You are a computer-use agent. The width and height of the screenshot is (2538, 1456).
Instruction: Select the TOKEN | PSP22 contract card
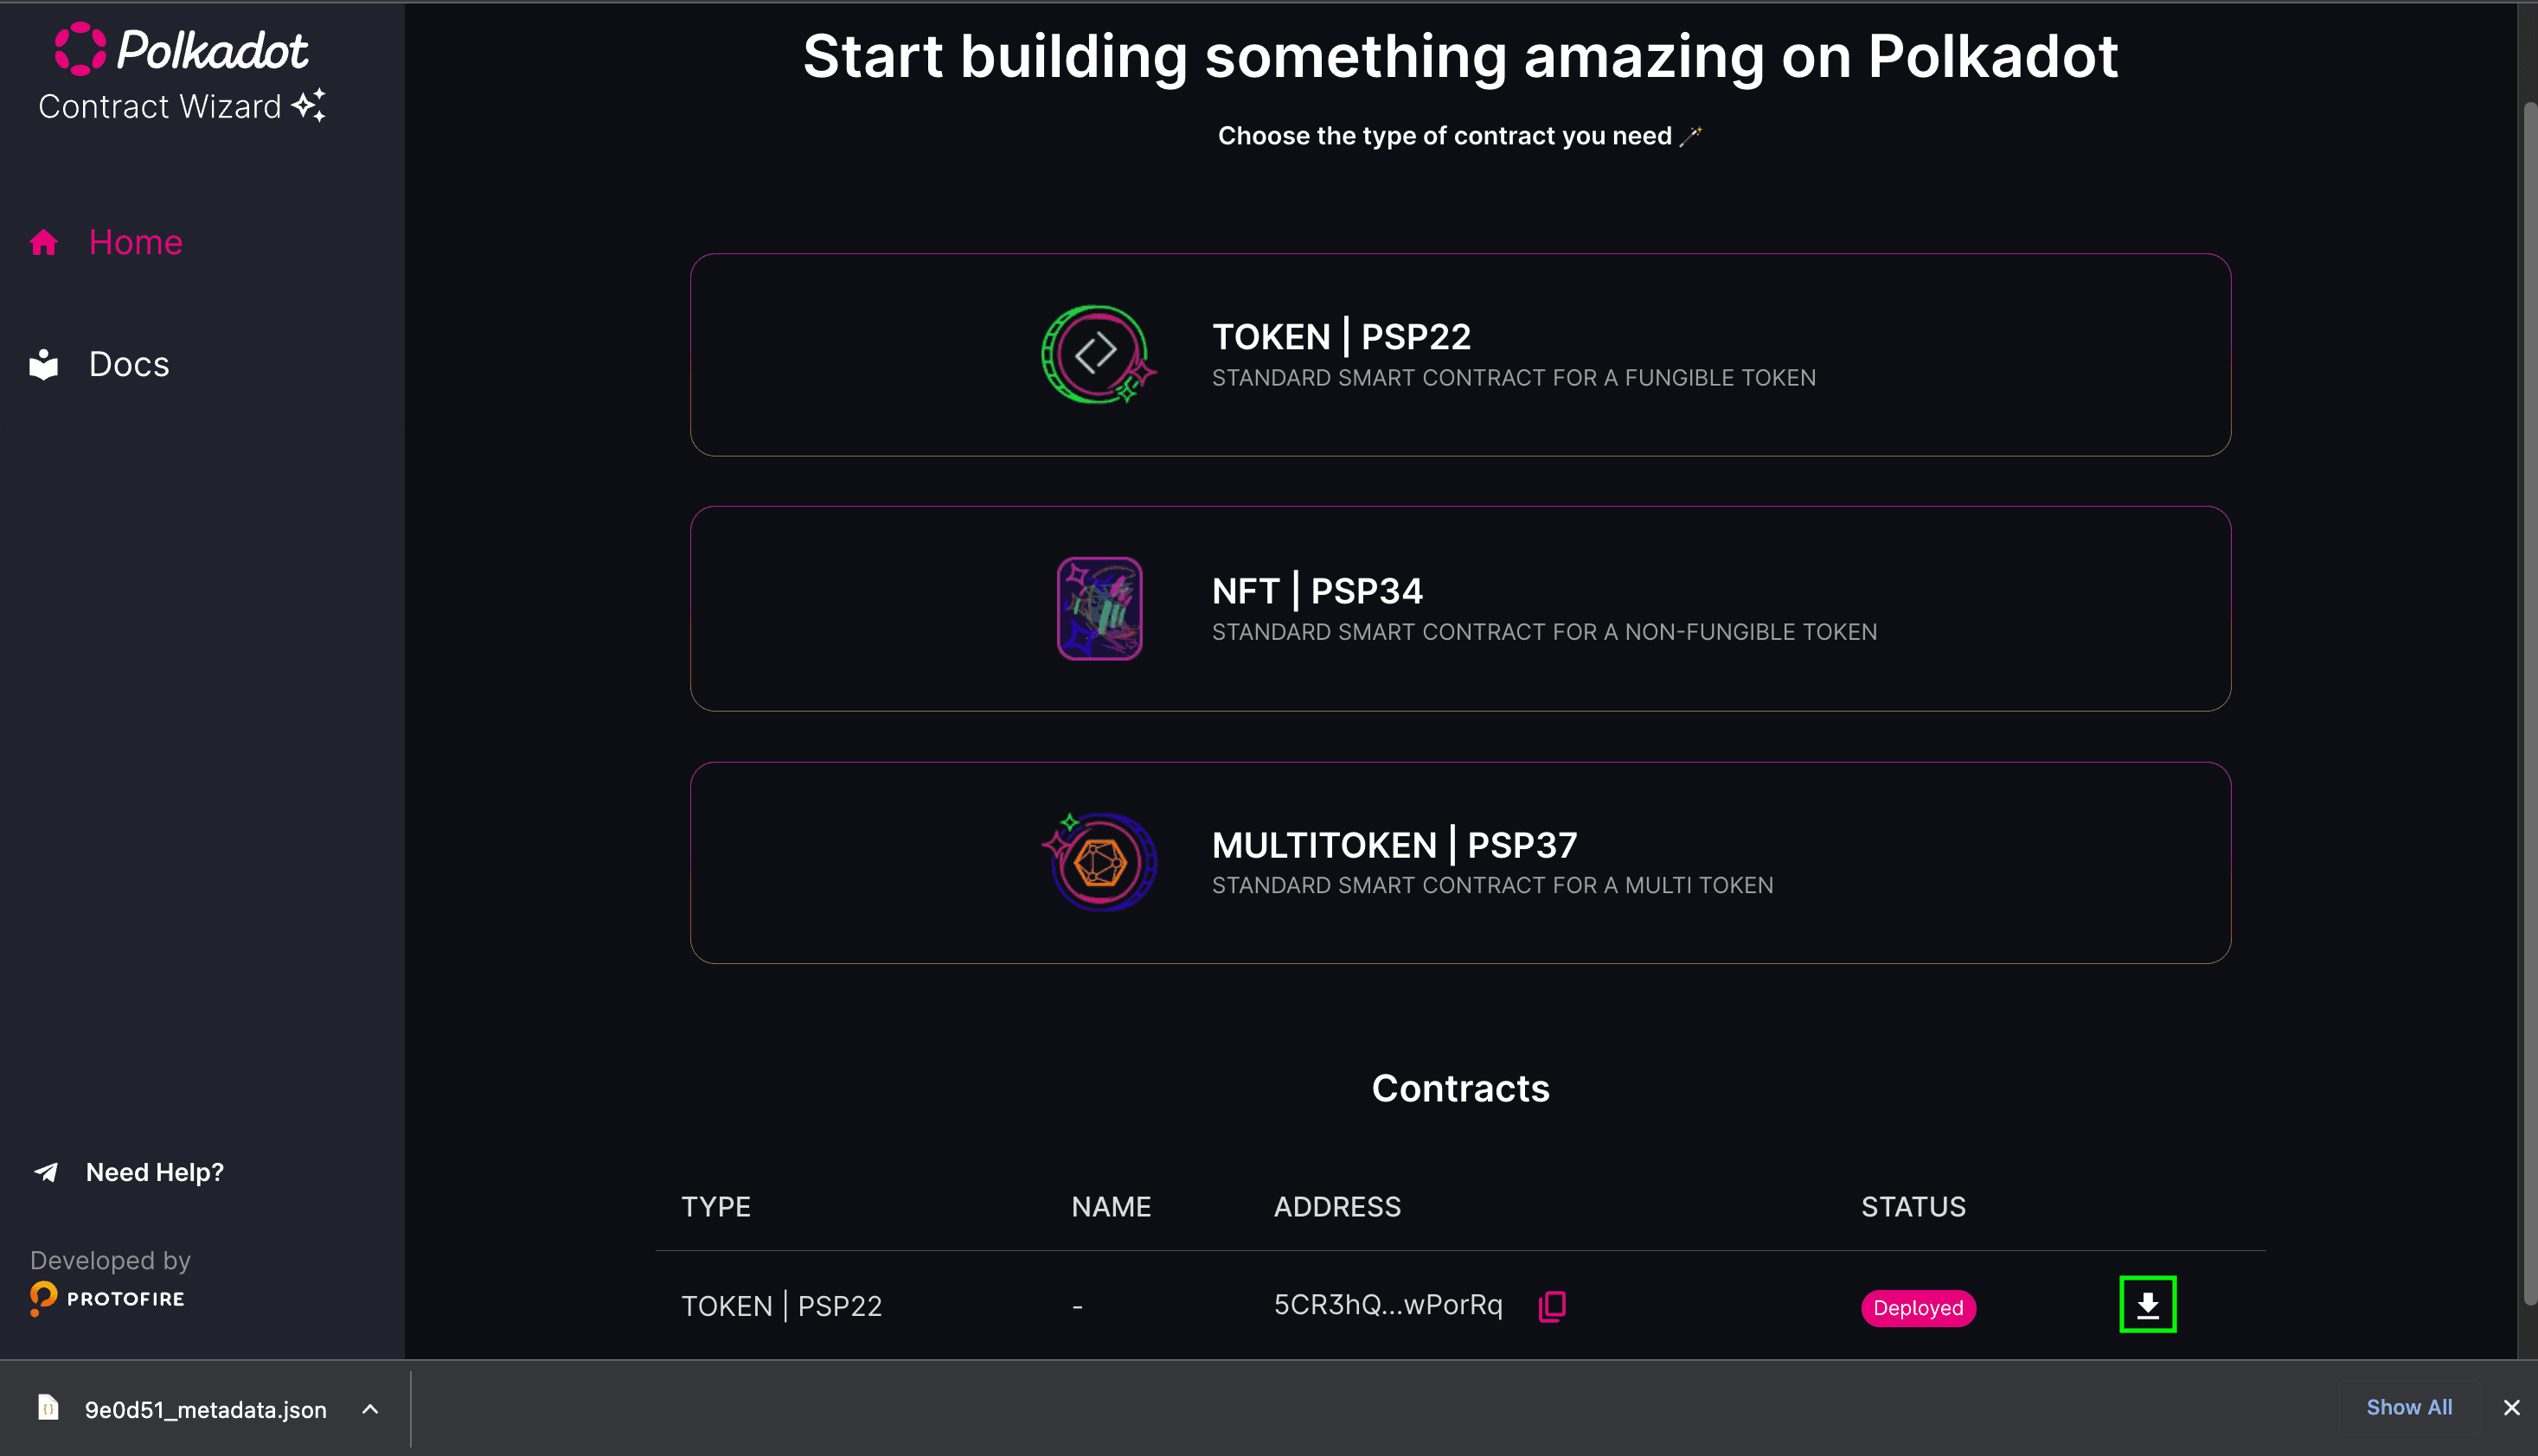(x=1459, y=355)
